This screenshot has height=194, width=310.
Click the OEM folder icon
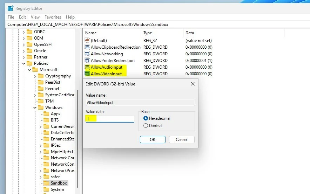coord(29,38)
